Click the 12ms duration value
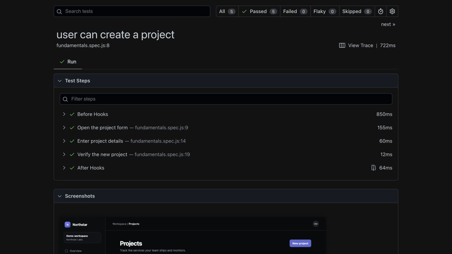This screenshot has width=452, height=254. tap(386, 155)
